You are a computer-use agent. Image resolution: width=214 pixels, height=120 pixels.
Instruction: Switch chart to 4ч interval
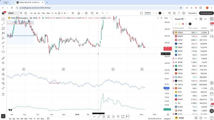click(56, 13)
